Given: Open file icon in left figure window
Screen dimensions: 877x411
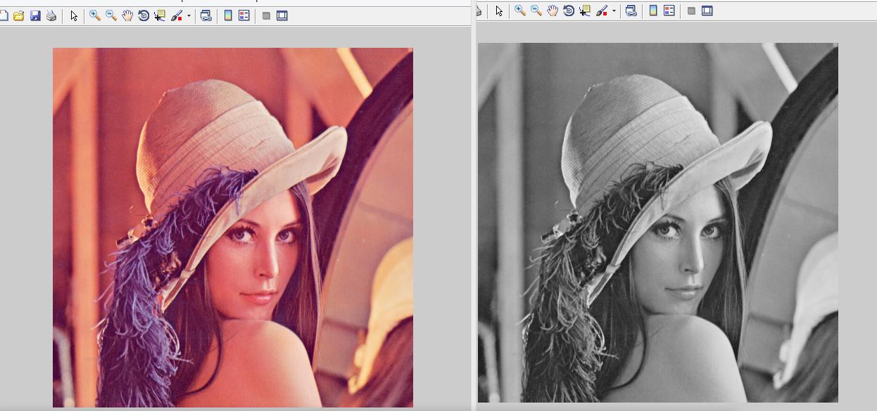Looking at the screenshot, I should pyautogui.click(x=19, y=15).
